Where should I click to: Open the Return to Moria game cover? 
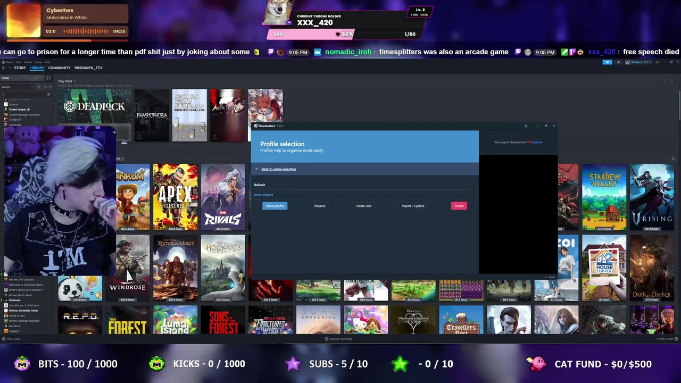[x=175, y=268]
